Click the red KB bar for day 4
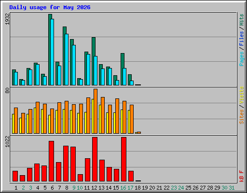The width and height of the screenshot is (247, 193). [x=37, y=172]
